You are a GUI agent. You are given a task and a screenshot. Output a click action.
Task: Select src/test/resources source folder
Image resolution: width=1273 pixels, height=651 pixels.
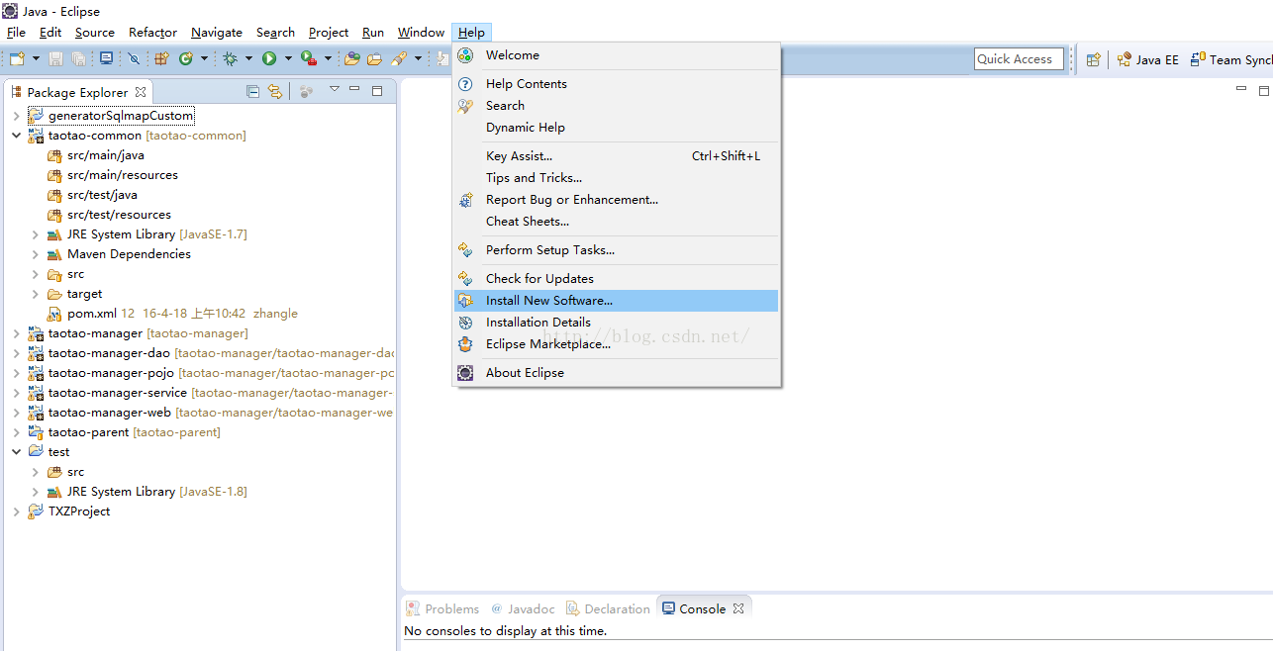[x=109, y=215]
